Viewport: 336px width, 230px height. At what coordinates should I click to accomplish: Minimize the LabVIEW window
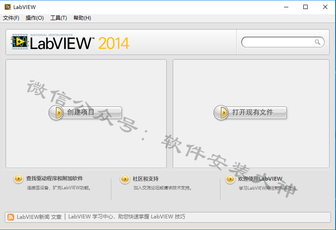pyautogui.click(x=286, y=7)
